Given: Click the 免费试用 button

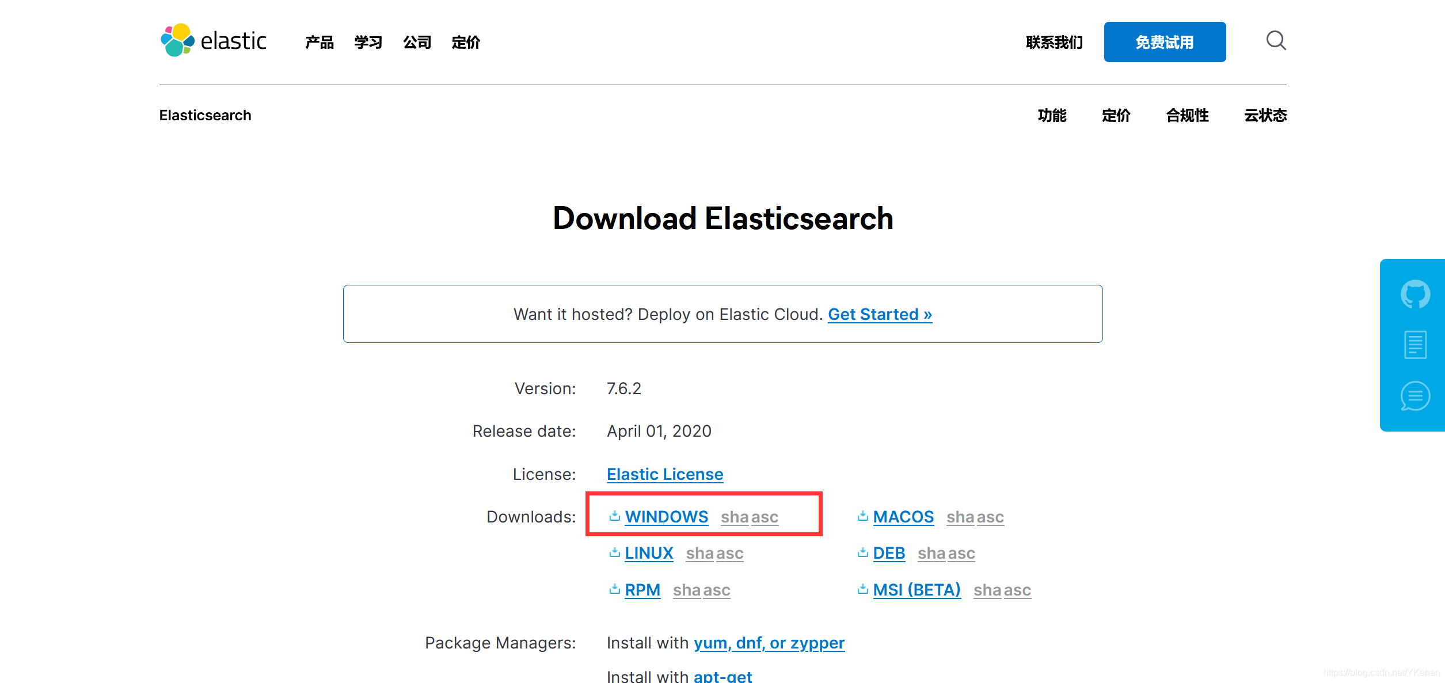Looking at the screenshot, I should 1165,42.
